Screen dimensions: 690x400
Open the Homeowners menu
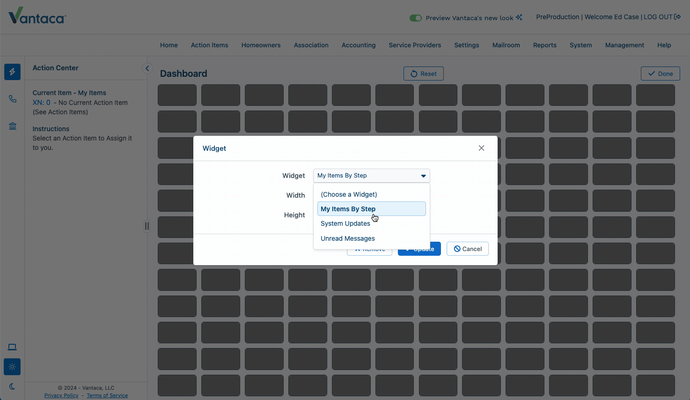pos(261,45)
